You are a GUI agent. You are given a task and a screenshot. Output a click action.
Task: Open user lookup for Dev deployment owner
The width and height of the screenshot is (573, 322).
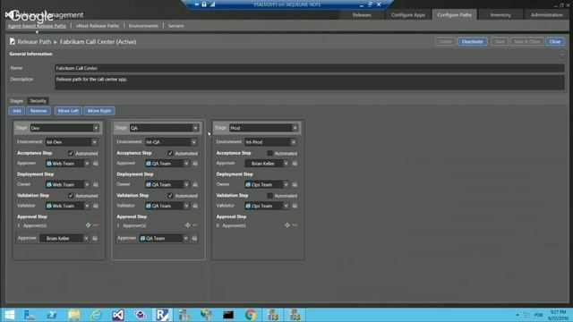click(x=96, y=185)
